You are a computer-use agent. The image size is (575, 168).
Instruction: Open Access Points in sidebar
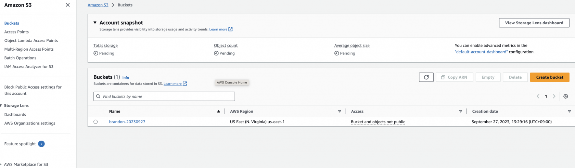click(x=16, y=32)
